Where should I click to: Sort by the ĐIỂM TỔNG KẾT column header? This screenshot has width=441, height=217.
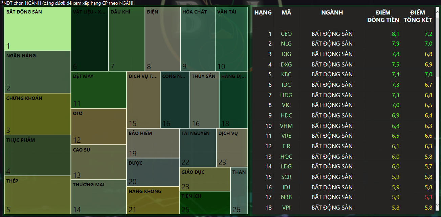(x=418, y=16)
